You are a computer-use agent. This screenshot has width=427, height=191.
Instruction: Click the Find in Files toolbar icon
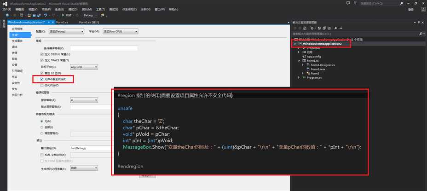[103, 15]
